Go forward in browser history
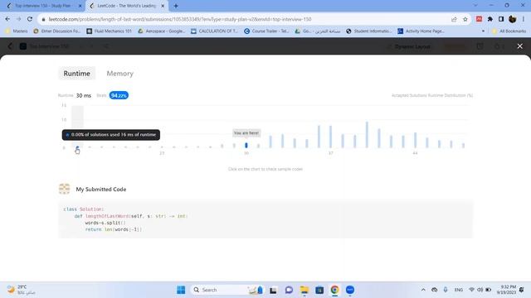 point(18,19)
